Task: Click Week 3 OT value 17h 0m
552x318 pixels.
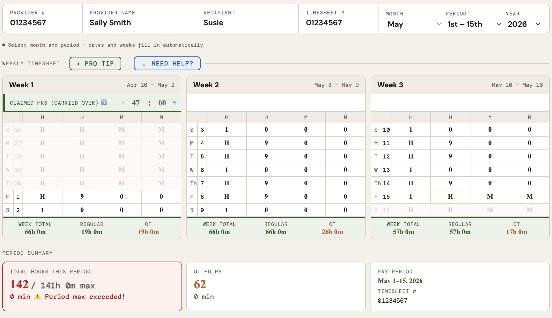Action: pyautogui.click(x=516, y=232)
